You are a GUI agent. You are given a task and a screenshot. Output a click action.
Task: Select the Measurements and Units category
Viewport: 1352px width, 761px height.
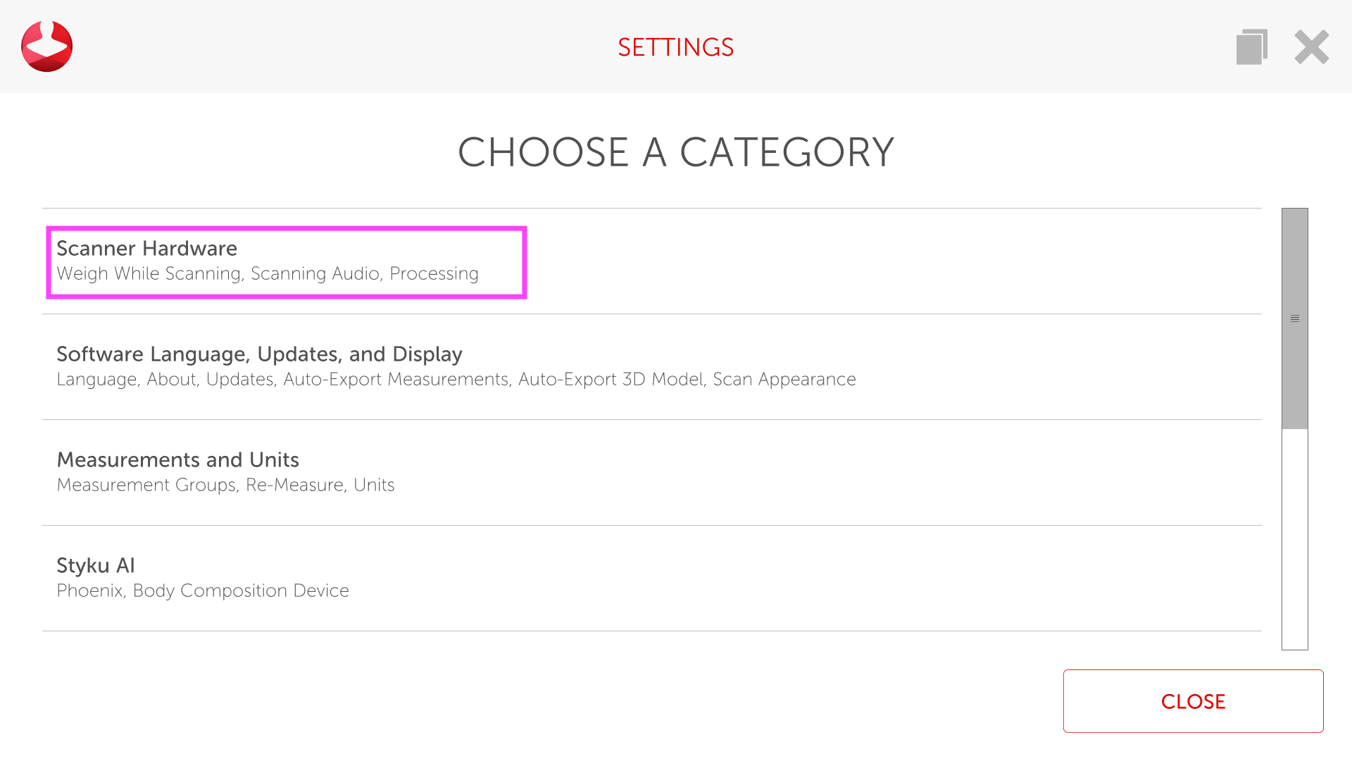pyautogui.click(x=177, y=460)
